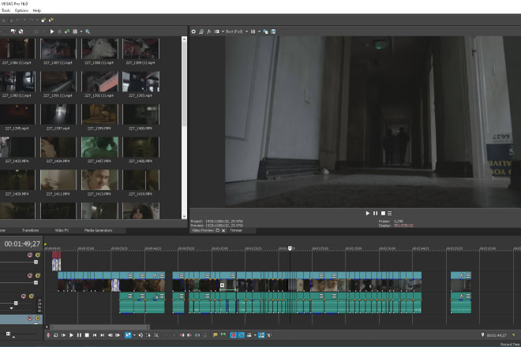Toggle Auto Preview in Project Media toolbar
The width and height of the screenshot is (521, 347).
pos(67,32)
